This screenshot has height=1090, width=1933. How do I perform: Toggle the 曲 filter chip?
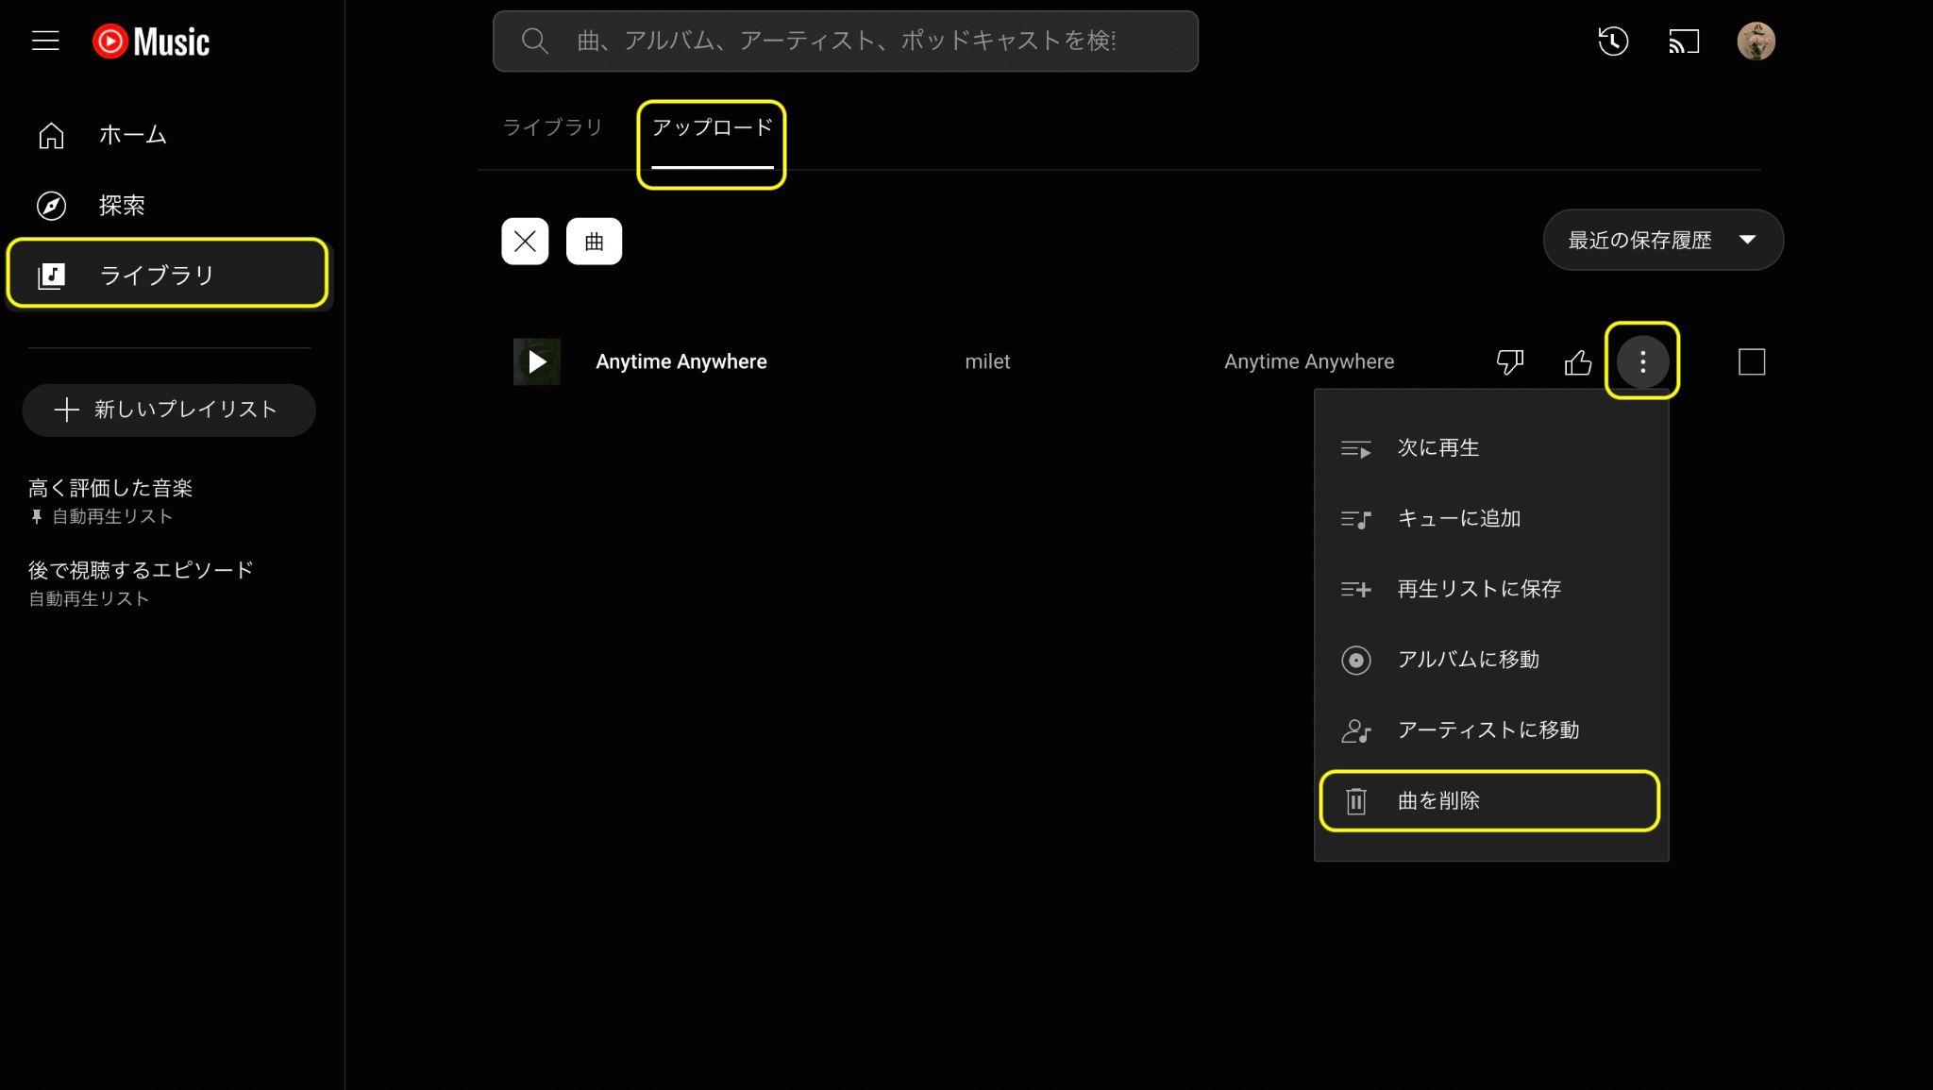(594, 242)
